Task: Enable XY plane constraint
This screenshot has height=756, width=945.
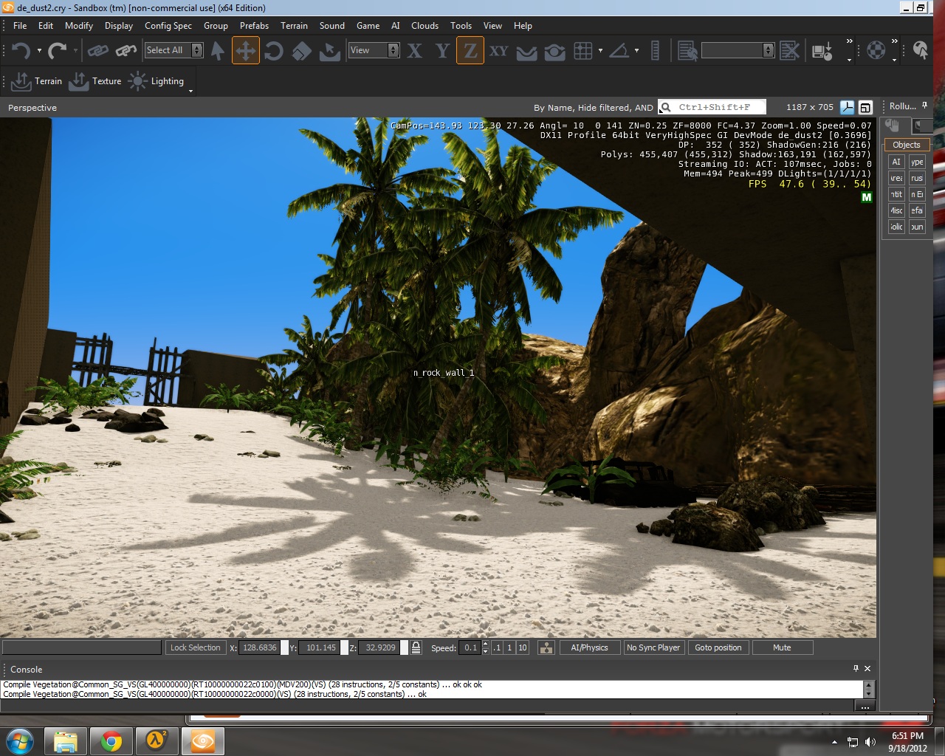Action: point(498,50)
